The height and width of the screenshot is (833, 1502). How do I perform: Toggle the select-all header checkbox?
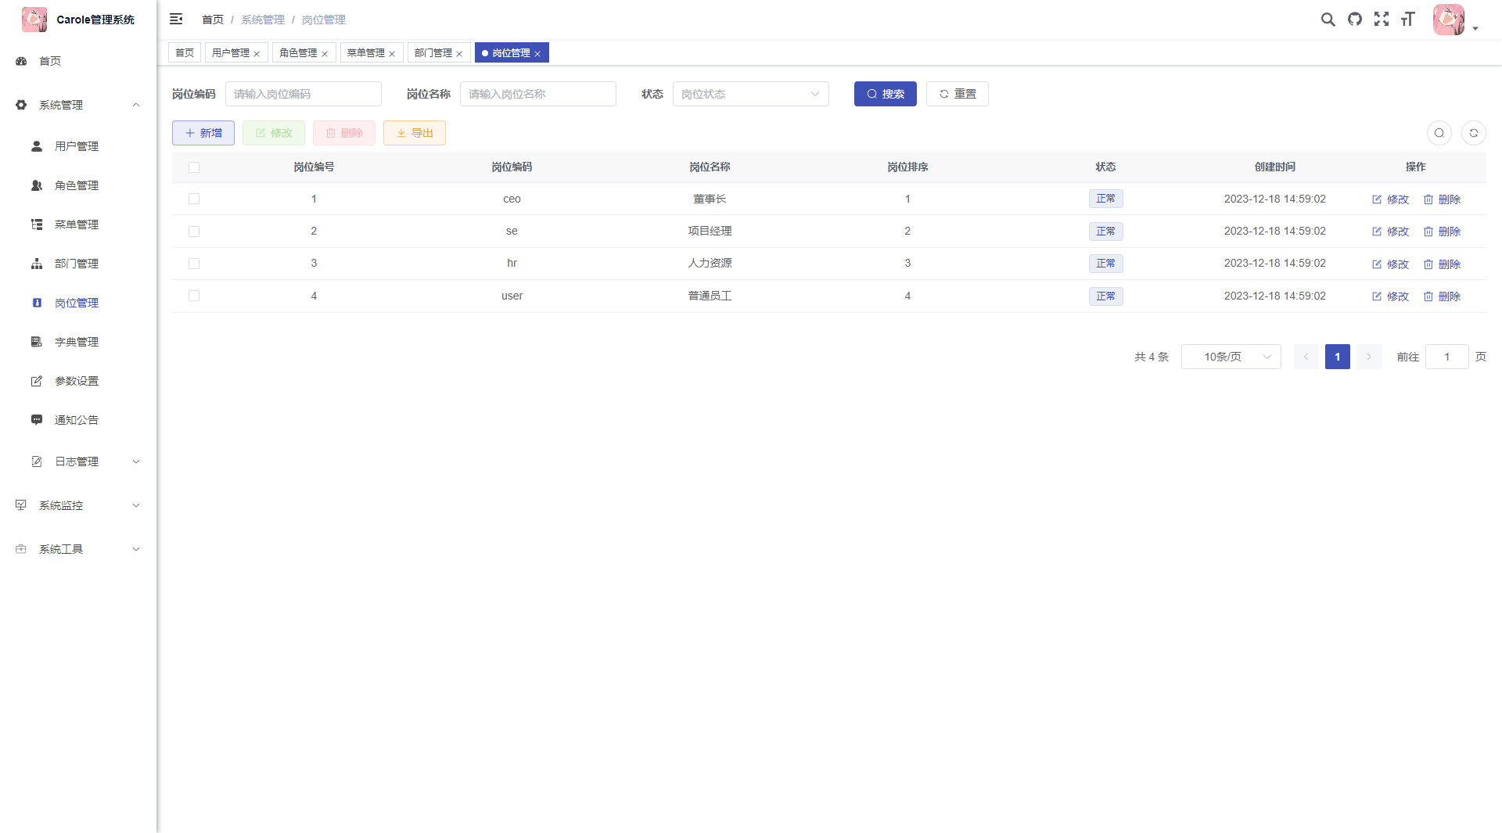point(194,167)
